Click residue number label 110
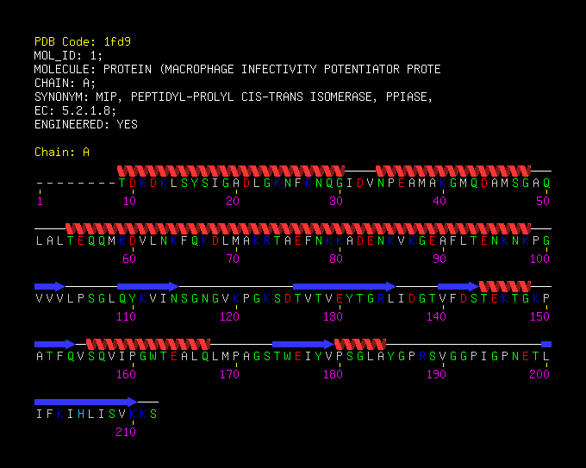Screen dimensions: 586x468 (x=127, y=316)
